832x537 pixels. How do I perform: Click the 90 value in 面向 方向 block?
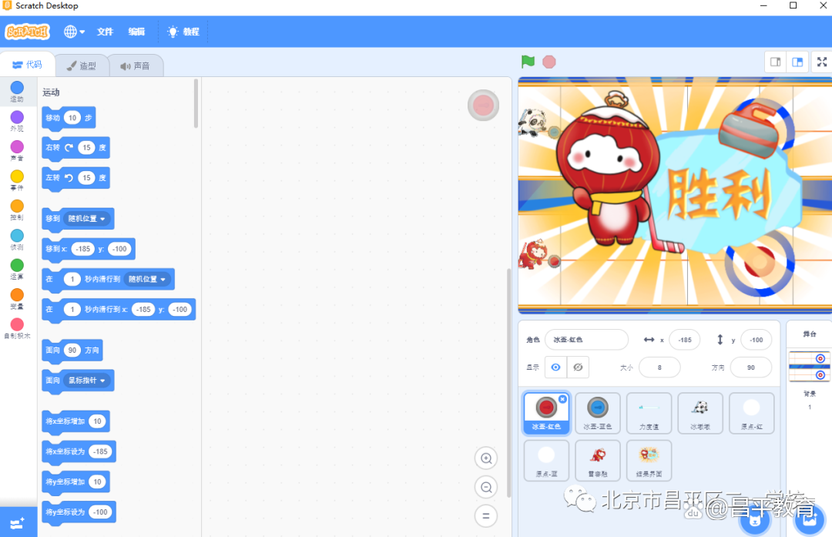[x=72, y=351]
